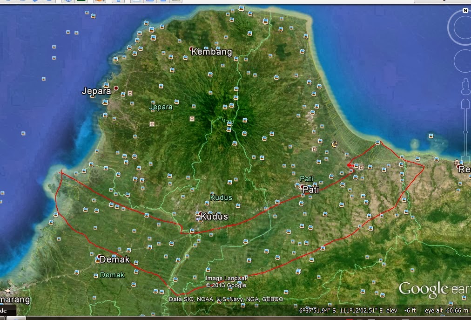Click the photo icon left of Demak label

tap(97, 258)
